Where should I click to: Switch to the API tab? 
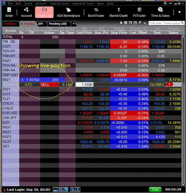(x=40, y=24)
